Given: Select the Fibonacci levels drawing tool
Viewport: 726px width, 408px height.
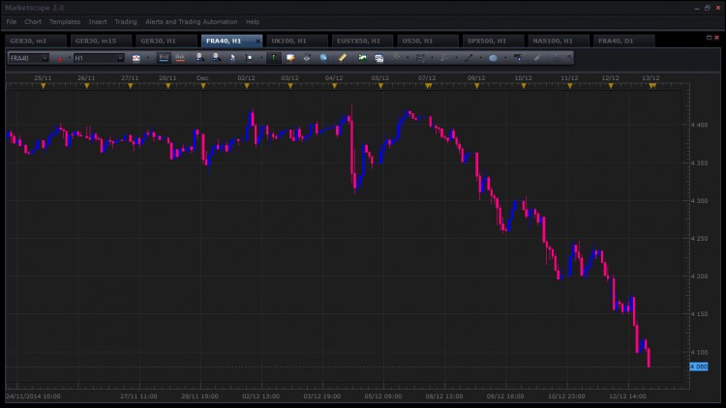Looking at the screenshot, I should coord(421,58).
